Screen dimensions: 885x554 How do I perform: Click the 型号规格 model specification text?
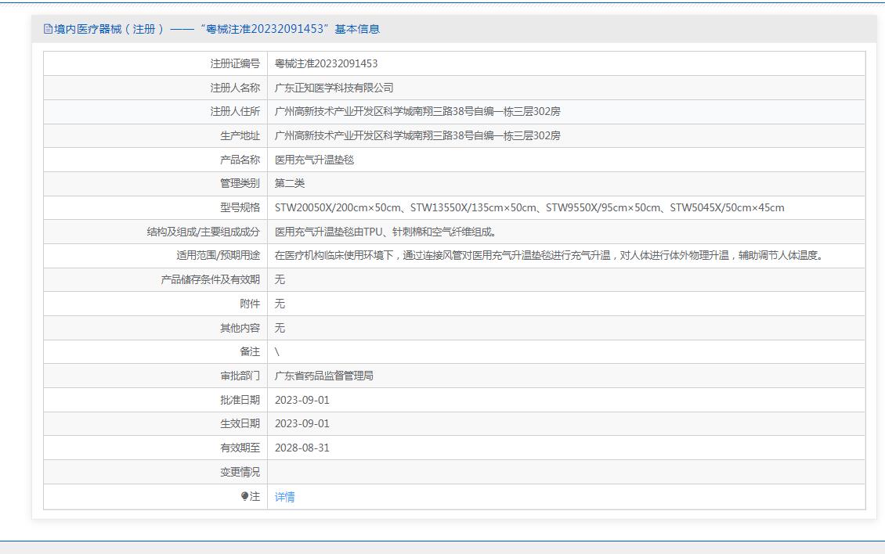point(529,207)
